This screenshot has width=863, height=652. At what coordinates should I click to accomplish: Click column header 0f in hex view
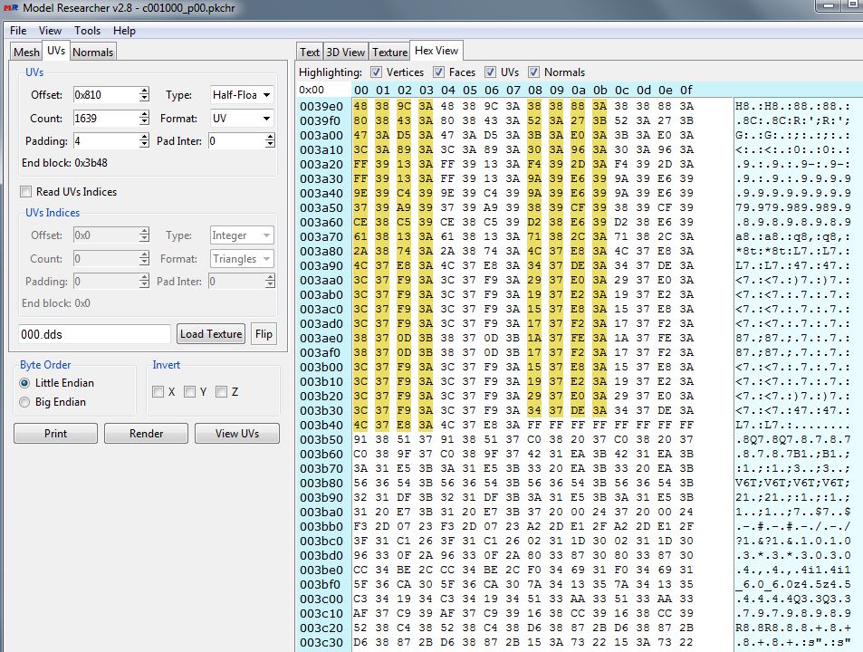(x=686, y=90)
